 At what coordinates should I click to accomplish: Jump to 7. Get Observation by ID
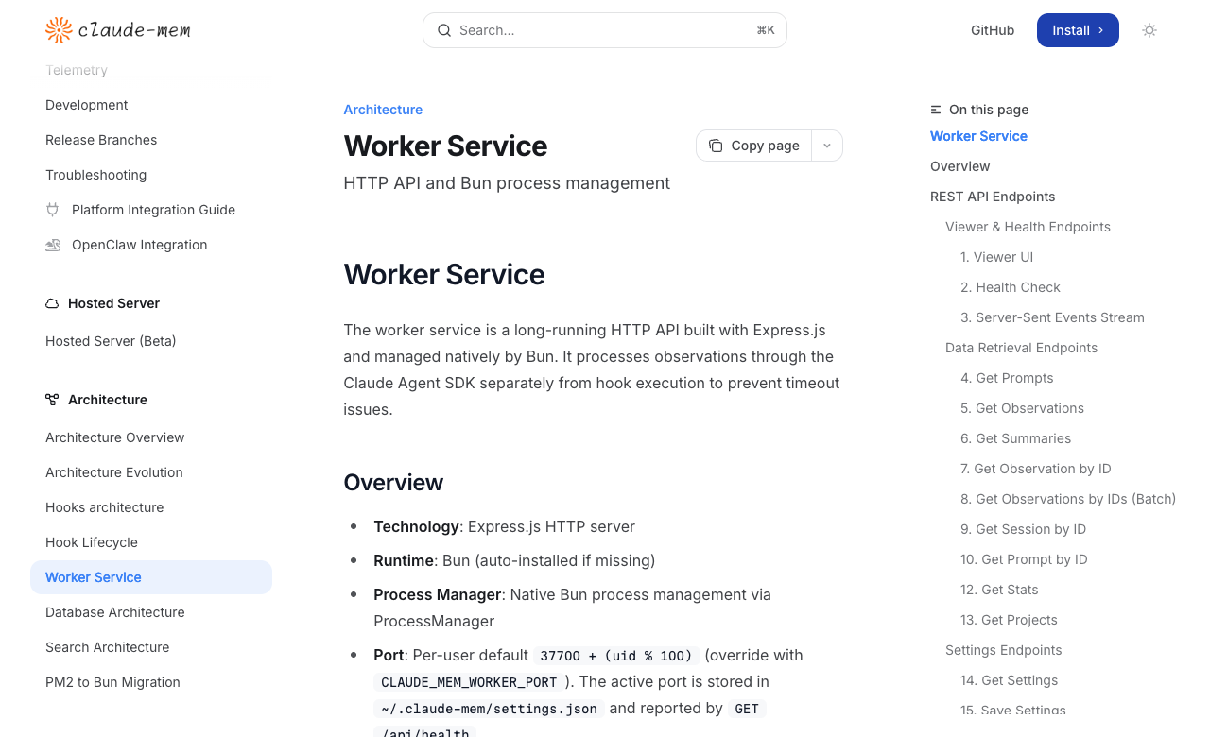1036,469
